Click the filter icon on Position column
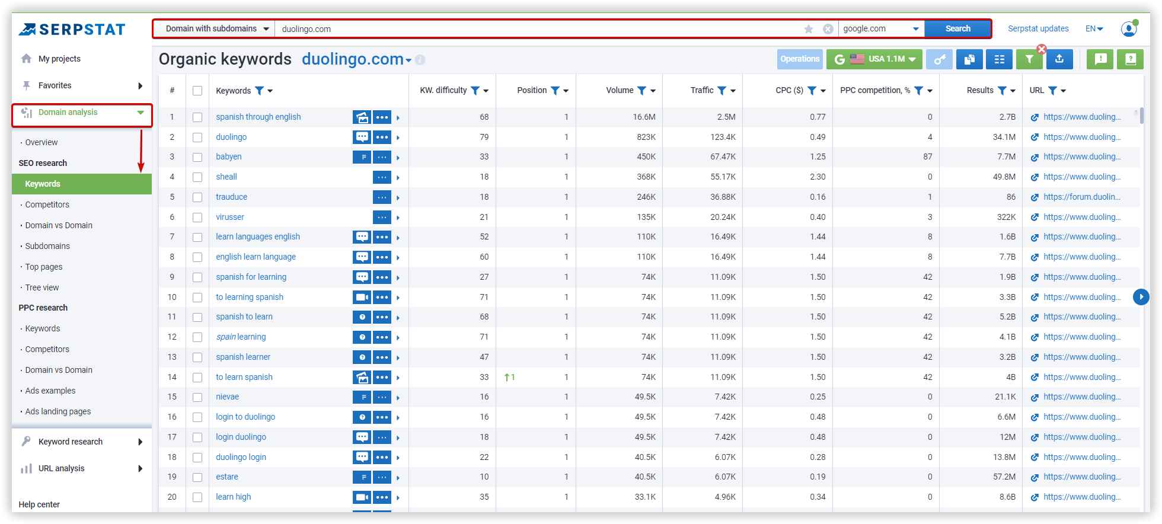Image resolution: width=1162 pixels, height=524 pixels. [x=555, y=91]
